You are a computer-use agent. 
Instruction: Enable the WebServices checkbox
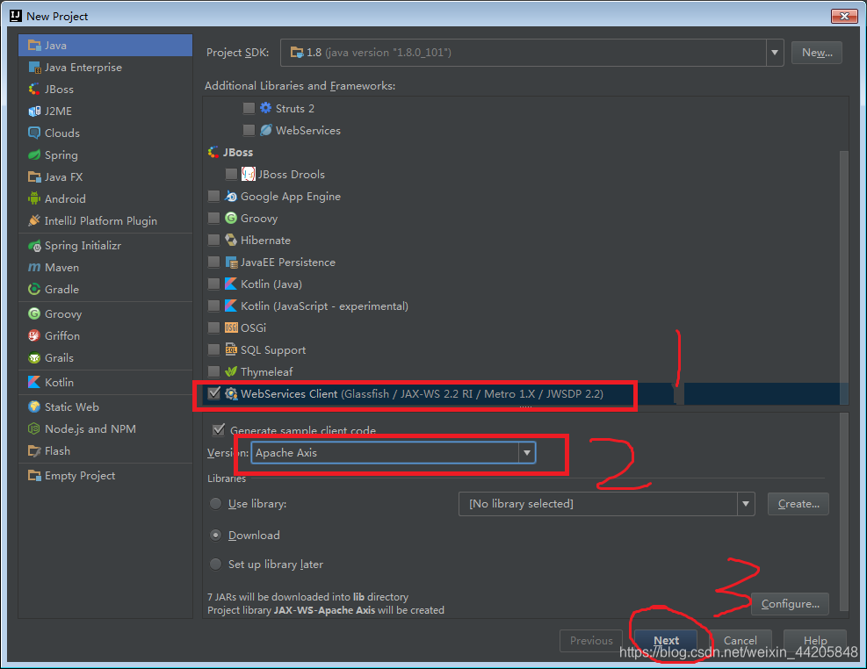click(x=249, y=130)
